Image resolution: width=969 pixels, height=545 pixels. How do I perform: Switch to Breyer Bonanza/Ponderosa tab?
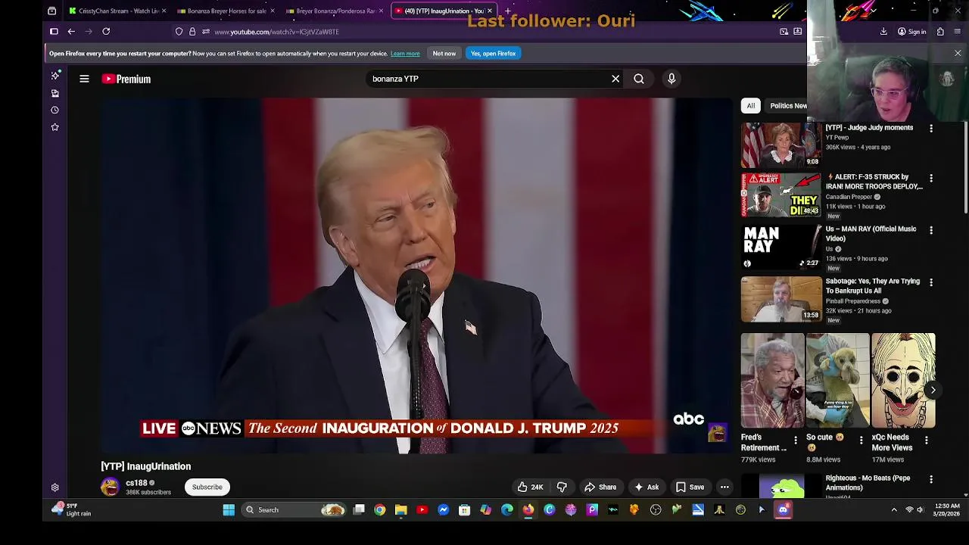[x=335, y=11]
